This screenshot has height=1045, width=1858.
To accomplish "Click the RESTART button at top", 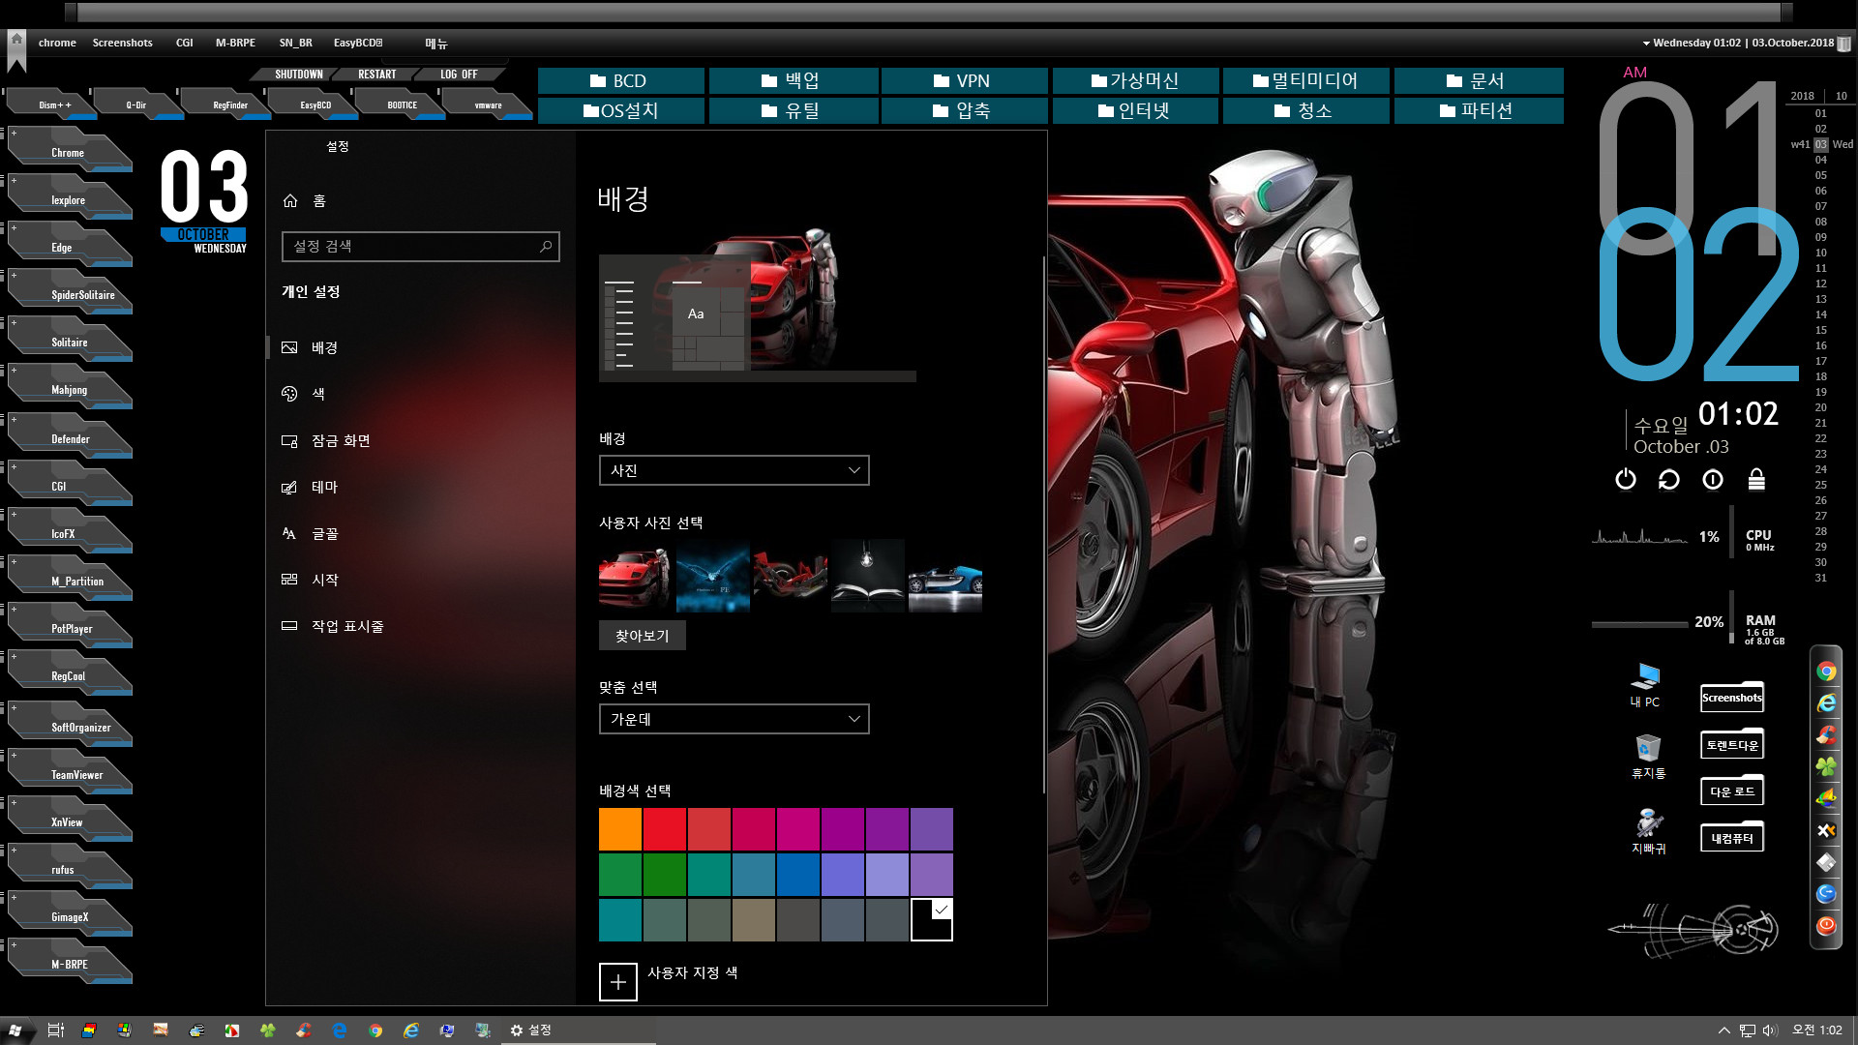I will pyautogui.click(x=376, y=75).
